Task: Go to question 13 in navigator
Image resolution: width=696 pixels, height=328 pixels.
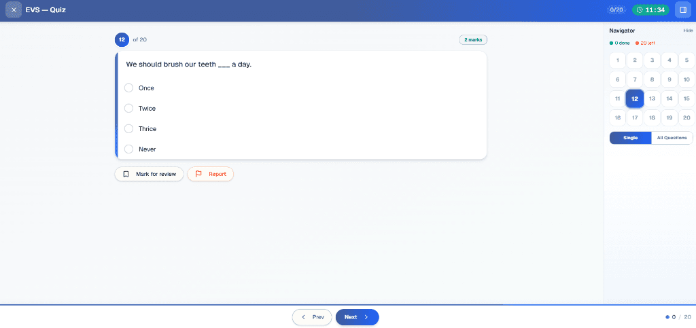Action: click(x=652, y=98)
